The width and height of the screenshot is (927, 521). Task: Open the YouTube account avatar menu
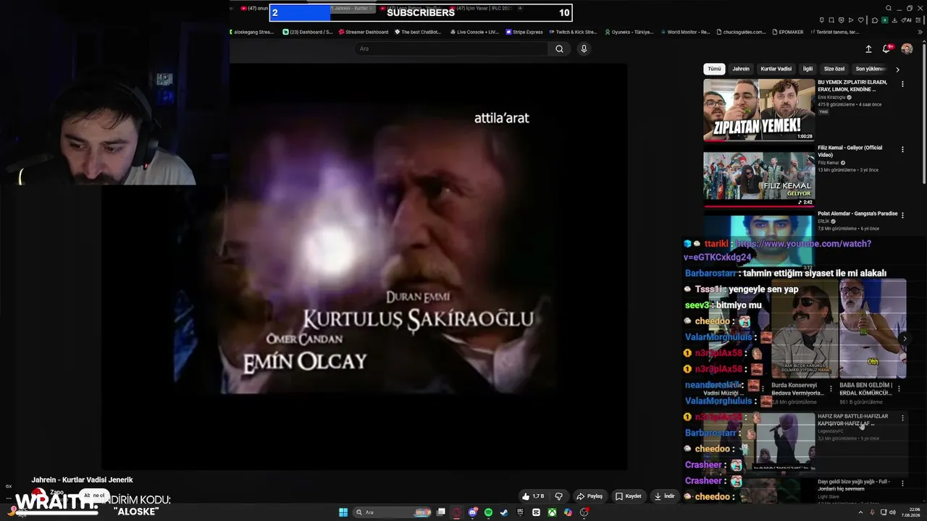click(x=907, y=49)
